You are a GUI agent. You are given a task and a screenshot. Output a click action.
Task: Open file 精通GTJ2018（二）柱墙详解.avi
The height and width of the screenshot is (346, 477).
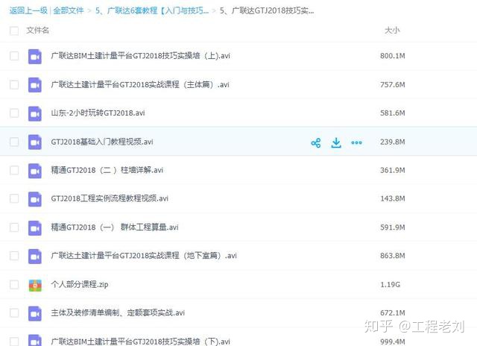(107, 170)
